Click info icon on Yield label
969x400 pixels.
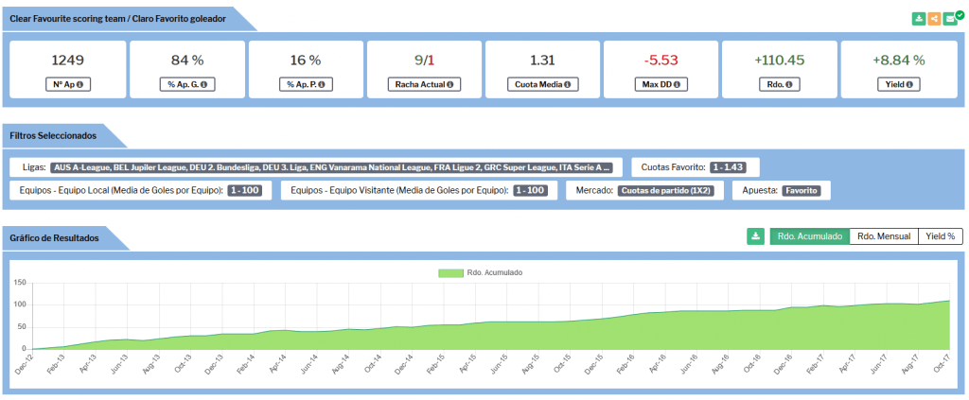909,84
